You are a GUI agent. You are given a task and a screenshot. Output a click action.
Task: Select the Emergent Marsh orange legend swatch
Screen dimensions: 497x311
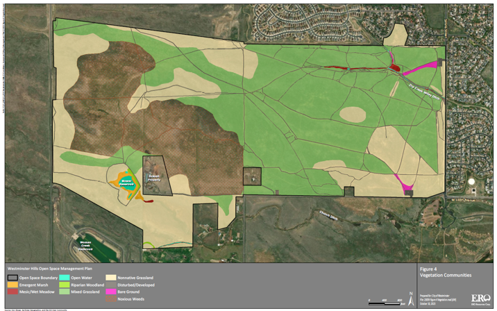point(12,283)
